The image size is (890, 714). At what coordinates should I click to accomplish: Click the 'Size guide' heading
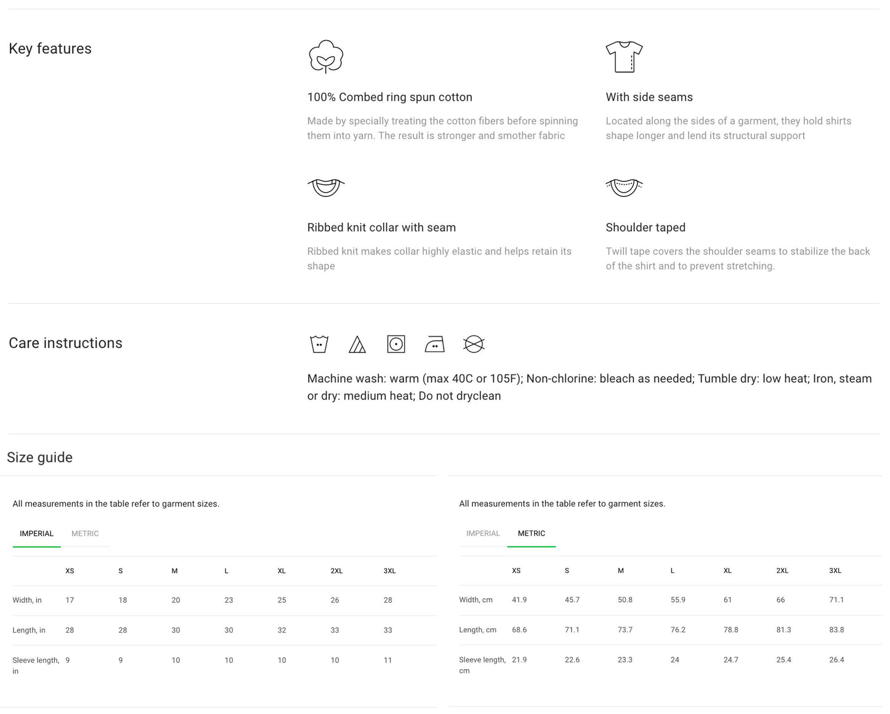point(40,457)
